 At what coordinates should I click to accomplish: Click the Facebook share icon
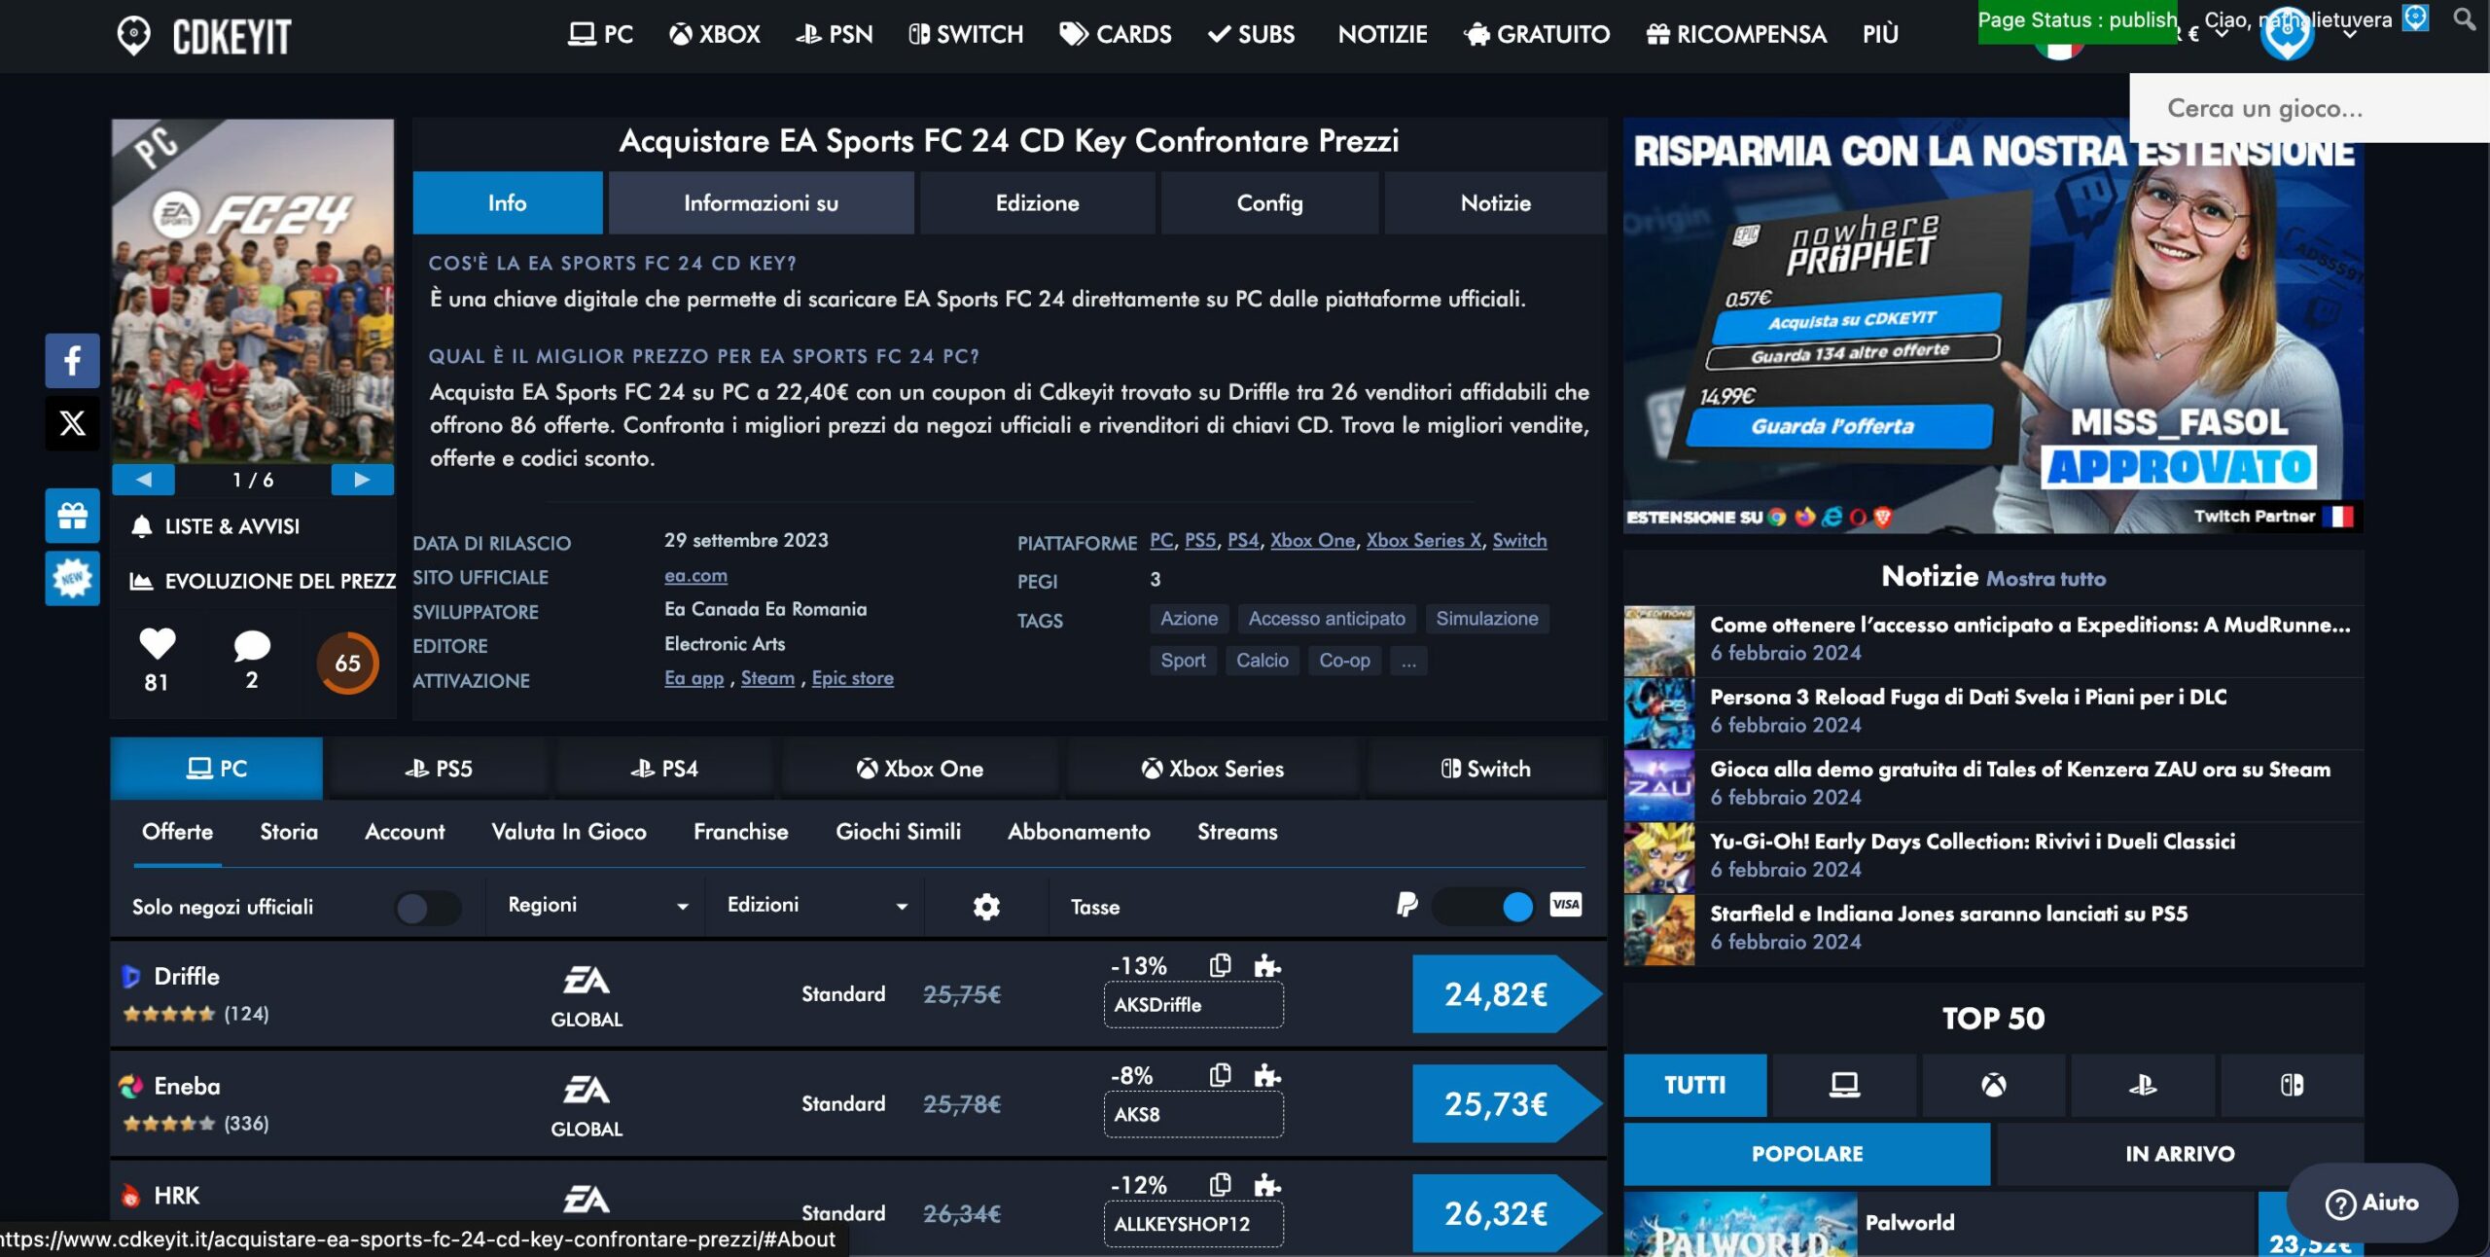tap(72, 361)
